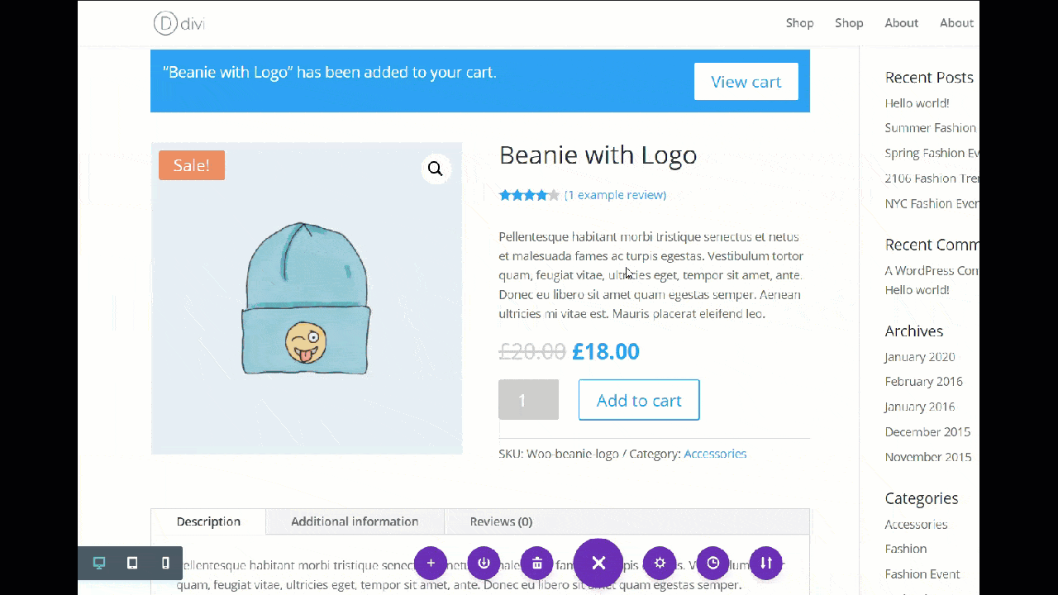
Task: Click the purple plus load-from-library button
Action: (431, 563)
